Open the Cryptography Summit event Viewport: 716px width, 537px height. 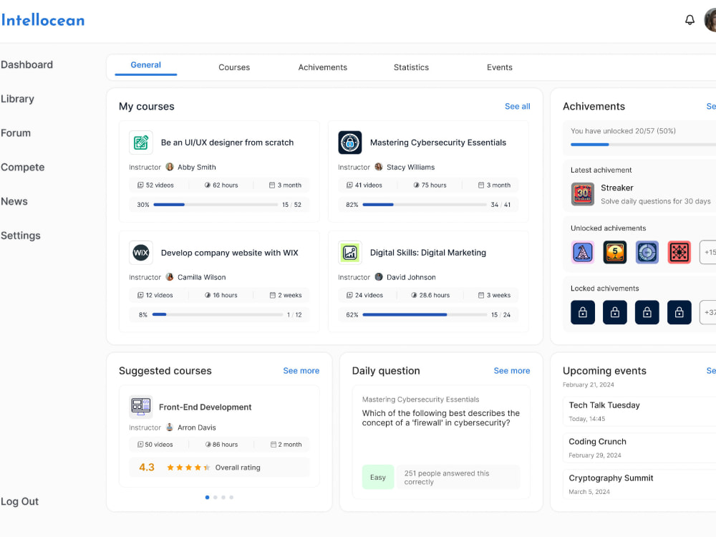(639, 485)
